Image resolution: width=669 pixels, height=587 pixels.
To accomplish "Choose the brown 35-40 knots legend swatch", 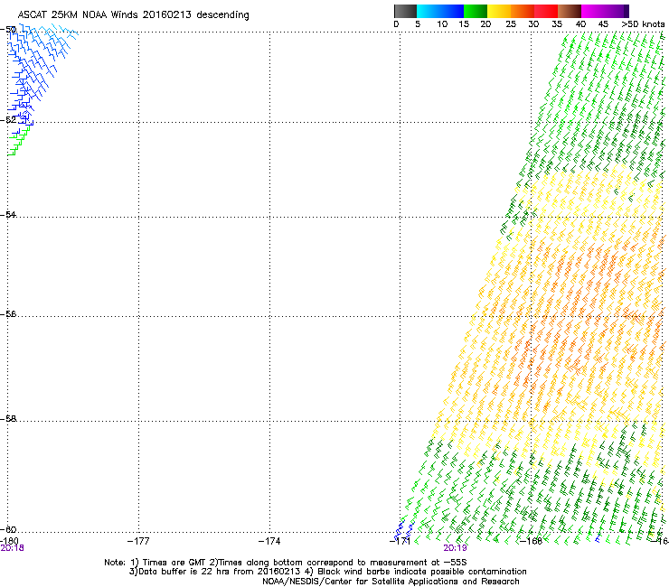I will (x=570, y=11).
